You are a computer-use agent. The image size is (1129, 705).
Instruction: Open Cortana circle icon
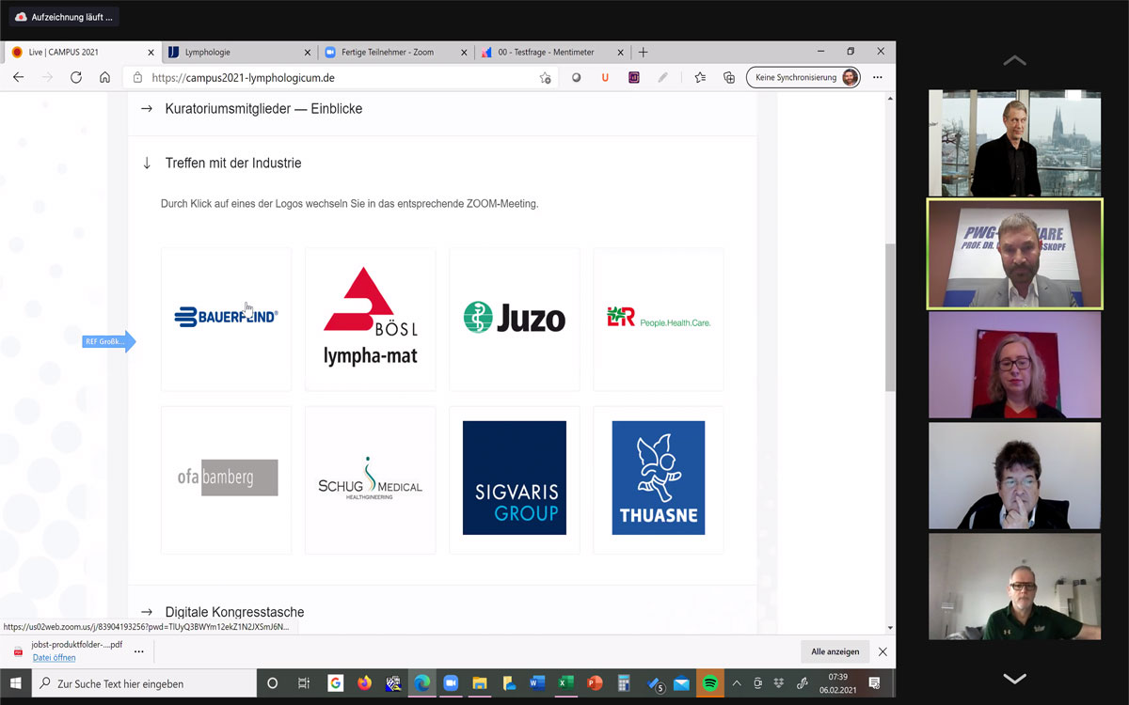[x=273, y=683]
